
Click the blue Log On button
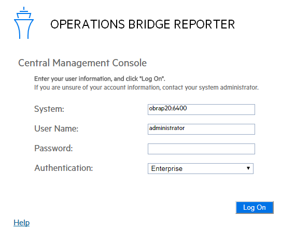255,207
